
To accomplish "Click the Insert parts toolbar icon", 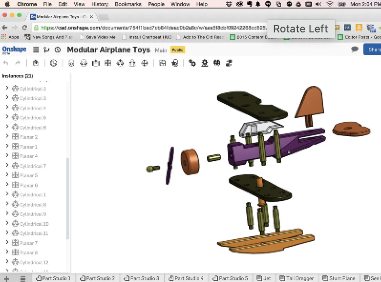I will coord(36,63).
